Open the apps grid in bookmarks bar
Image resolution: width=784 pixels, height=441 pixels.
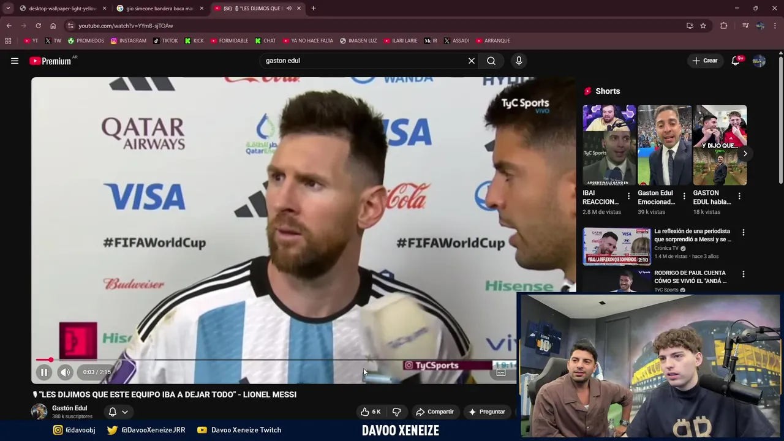[x=8, y=40]
